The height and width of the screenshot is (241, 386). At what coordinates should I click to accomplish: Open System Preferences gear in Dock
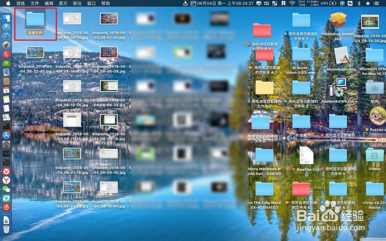point(6,144)
